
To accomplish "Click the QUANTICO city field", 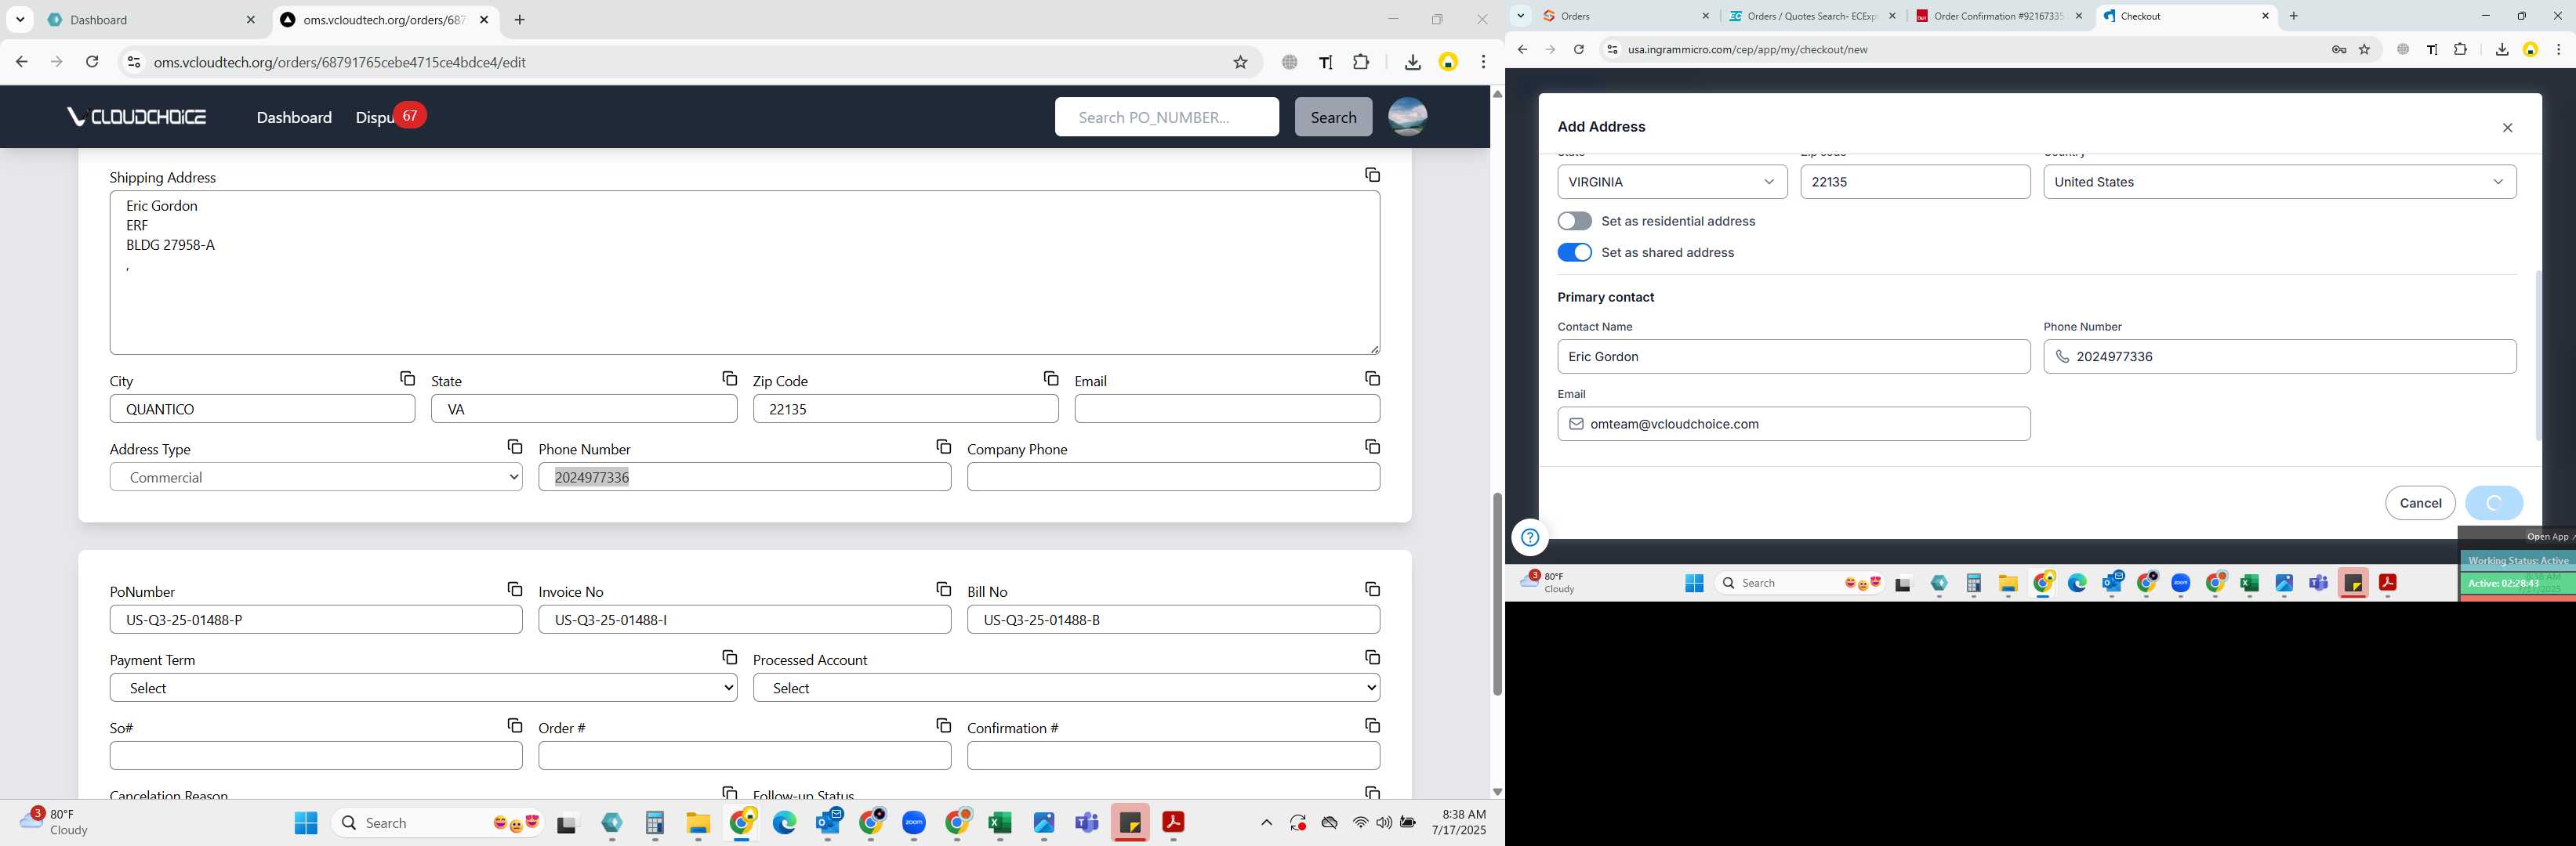I will click(262, 409).
